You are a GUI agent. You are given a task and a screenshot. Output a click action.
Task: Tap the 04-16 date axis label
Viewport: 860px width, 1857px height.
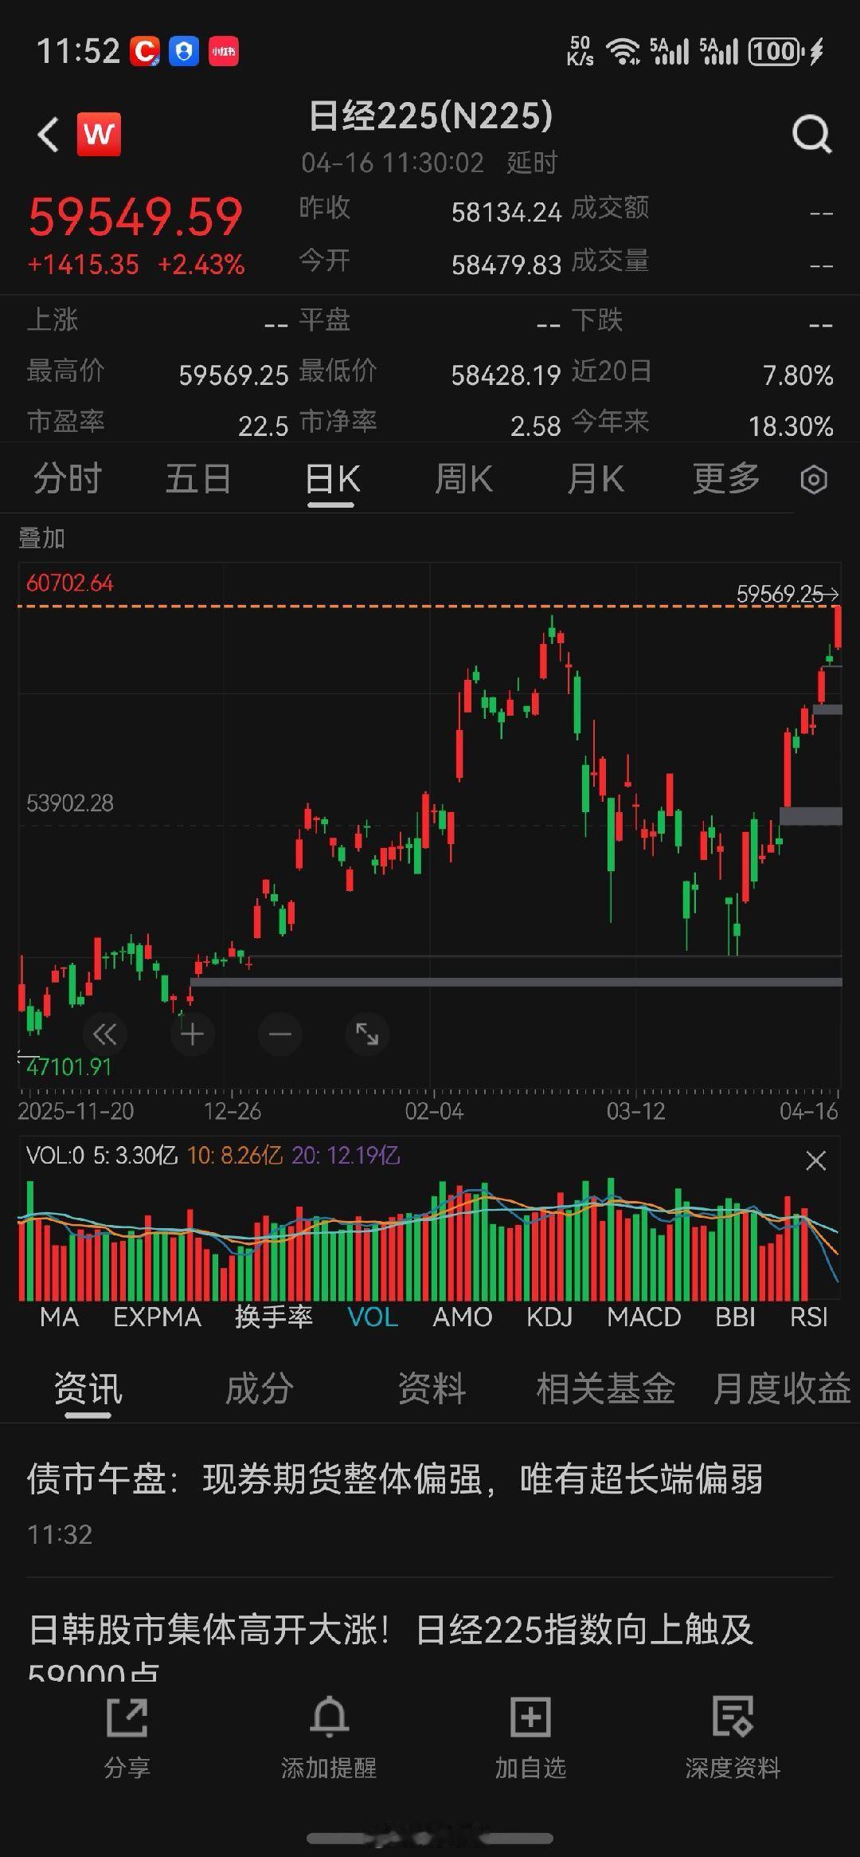pyautogui.click(x=808, y=1111)
